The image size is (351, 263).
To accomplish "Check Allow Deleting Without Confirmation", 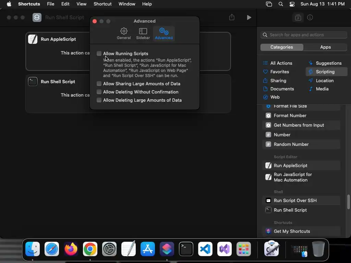I will click(x=99, y=92).
